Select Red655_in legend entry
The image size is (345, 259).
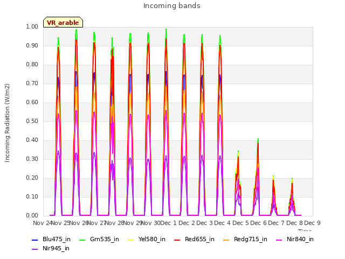pyautogui.click(x=194, y=239)
